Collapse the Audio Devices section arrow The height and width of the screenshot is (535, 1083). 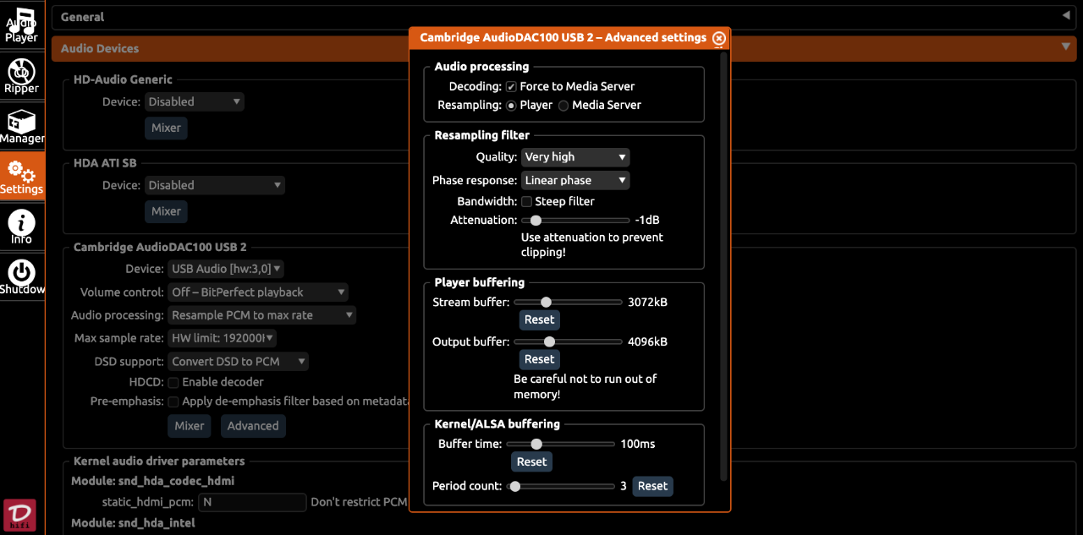point(1065,47)
